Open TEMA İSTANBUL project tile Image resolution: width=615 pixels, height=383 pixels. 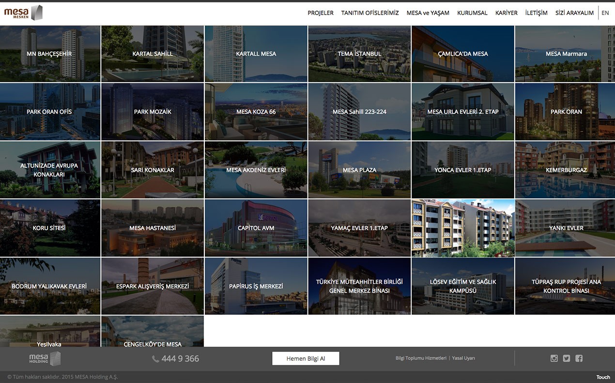click(359, 54)
